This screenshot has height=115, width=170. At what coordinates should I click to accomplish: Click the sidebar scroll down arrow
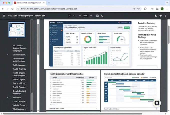(x=32, y=111)
